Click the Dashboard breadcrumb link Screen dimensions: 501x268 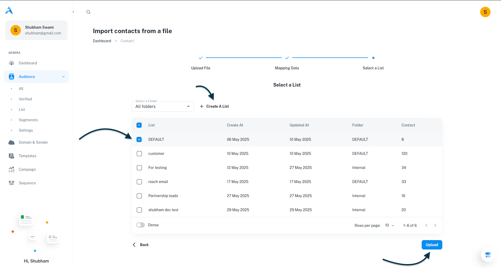(102, 41)
